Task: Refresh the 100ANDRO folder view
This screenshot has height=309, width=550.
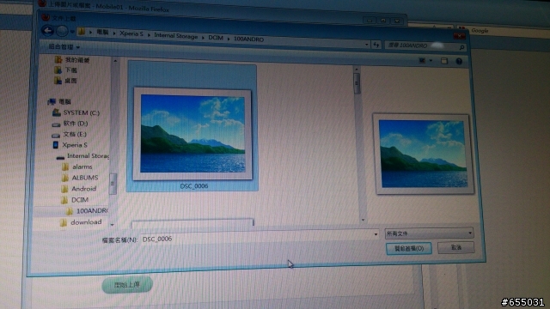Action: pos(376,45)
